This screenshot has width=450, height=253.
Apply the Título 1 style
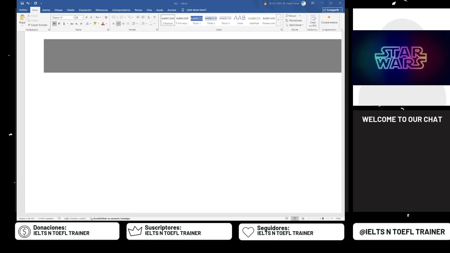click(x=197, y=20)
